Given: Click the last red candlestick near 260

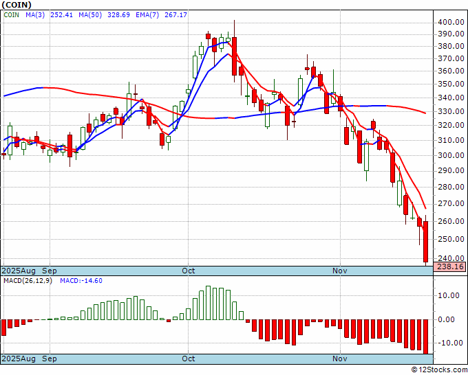Looking at the screenshot, I should 426,242.
